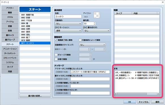Click the memo scrollbar left arrow

pyautogui.click(x=116, y=94)
